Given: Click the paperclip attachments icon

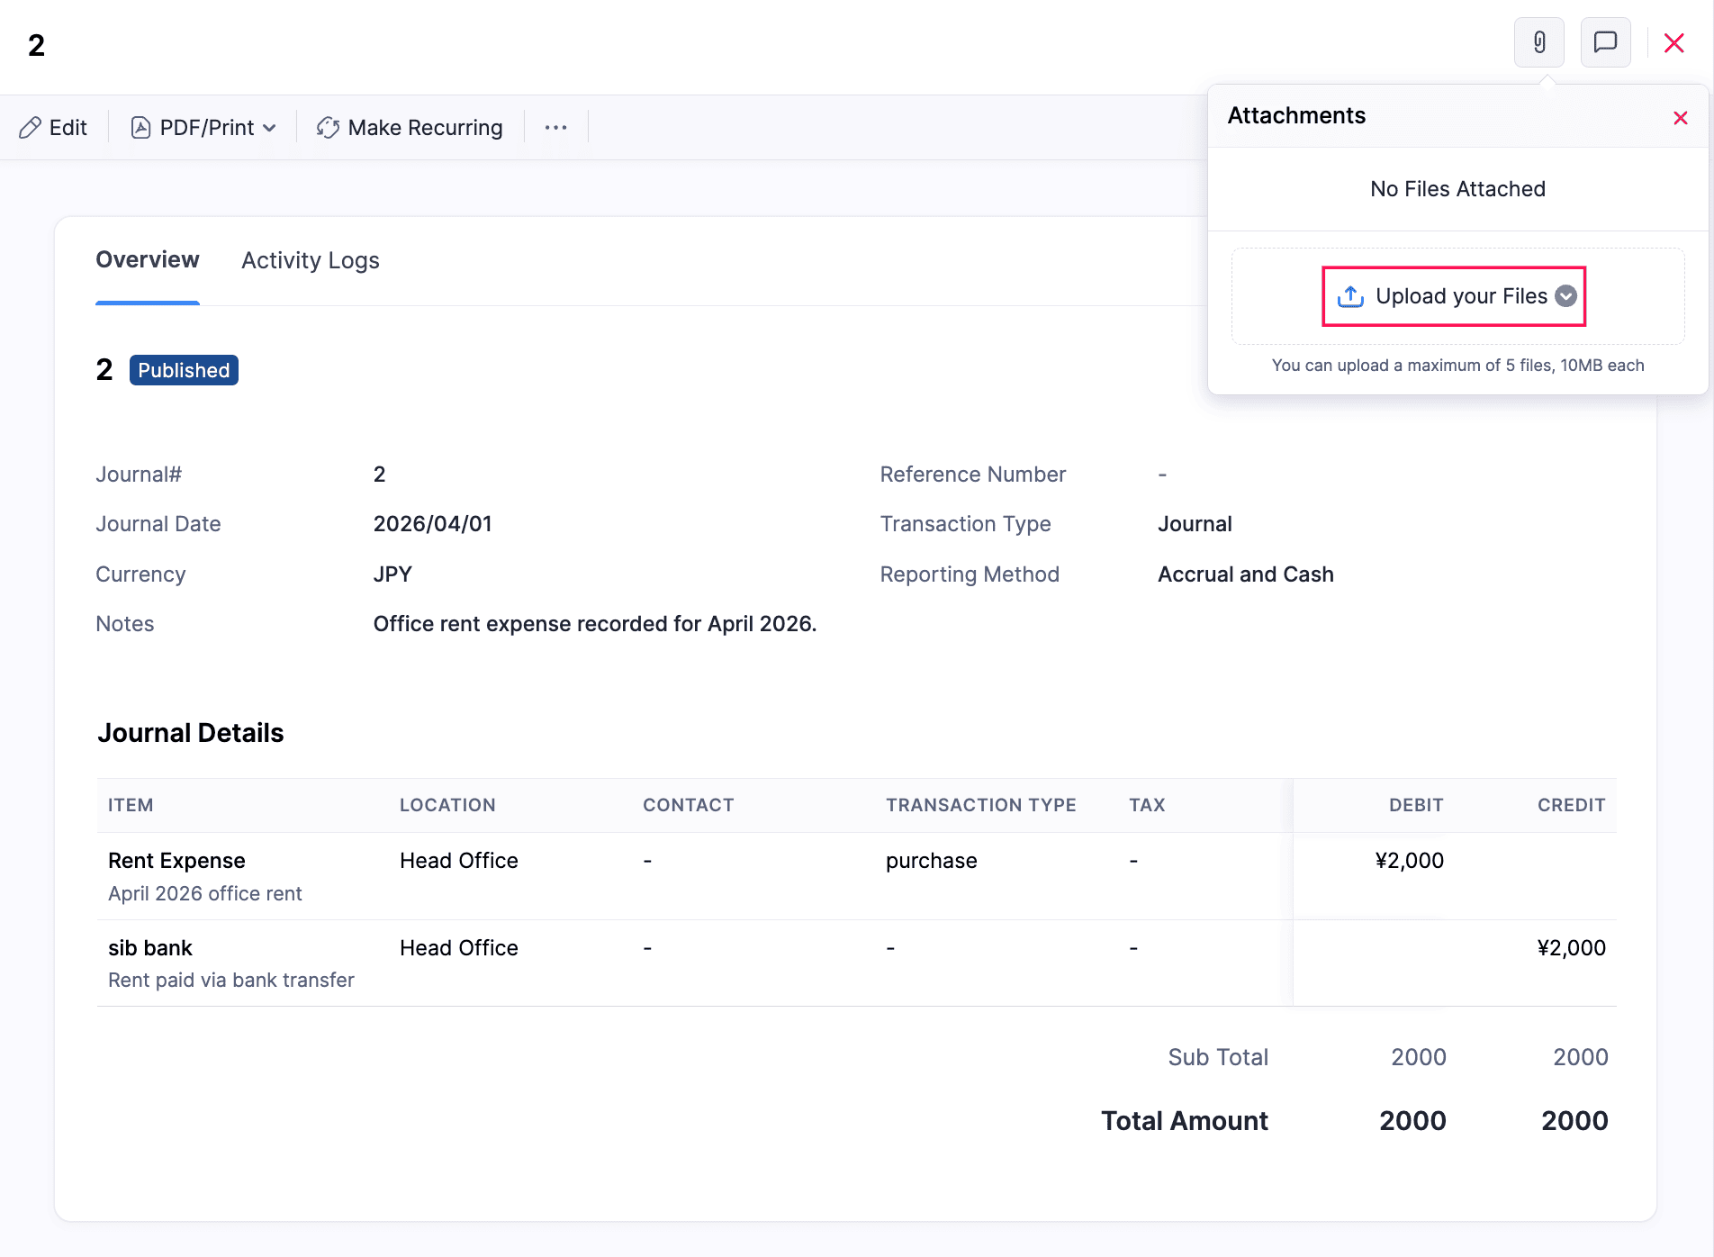Looking at the screenshot, I should point(1539,42).
